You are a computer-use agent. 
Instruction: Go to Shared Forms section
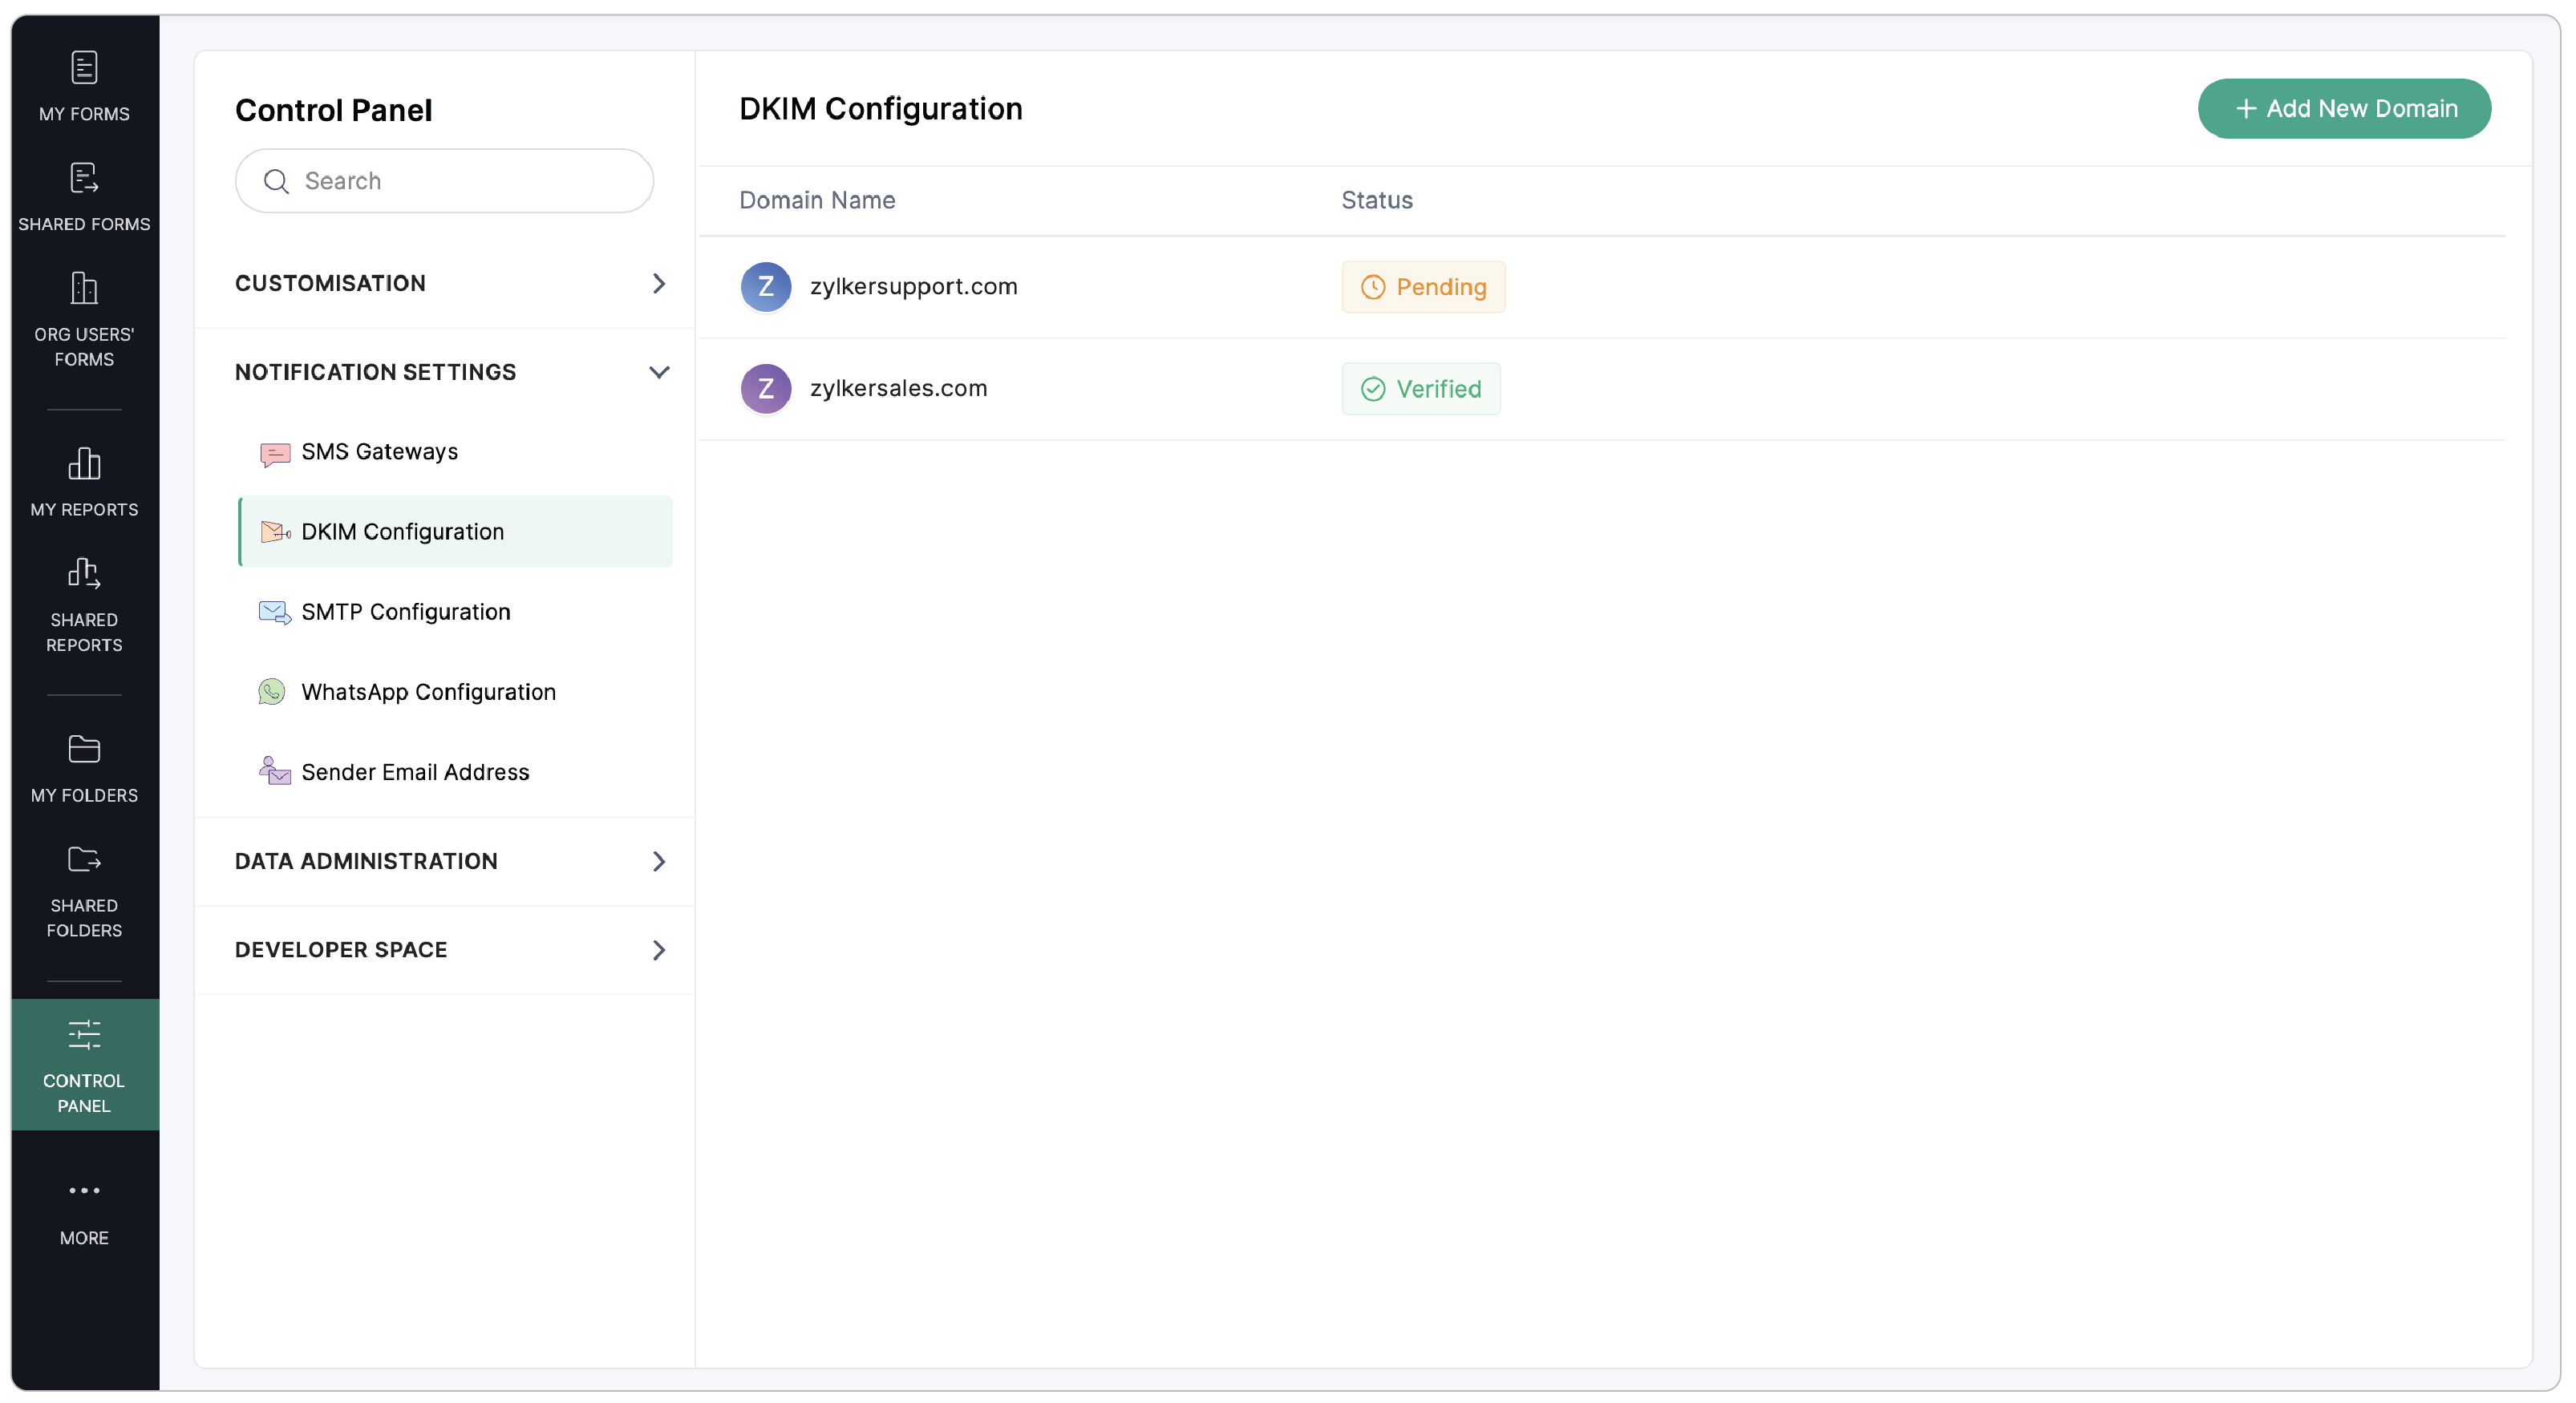(x=84, y=197)
